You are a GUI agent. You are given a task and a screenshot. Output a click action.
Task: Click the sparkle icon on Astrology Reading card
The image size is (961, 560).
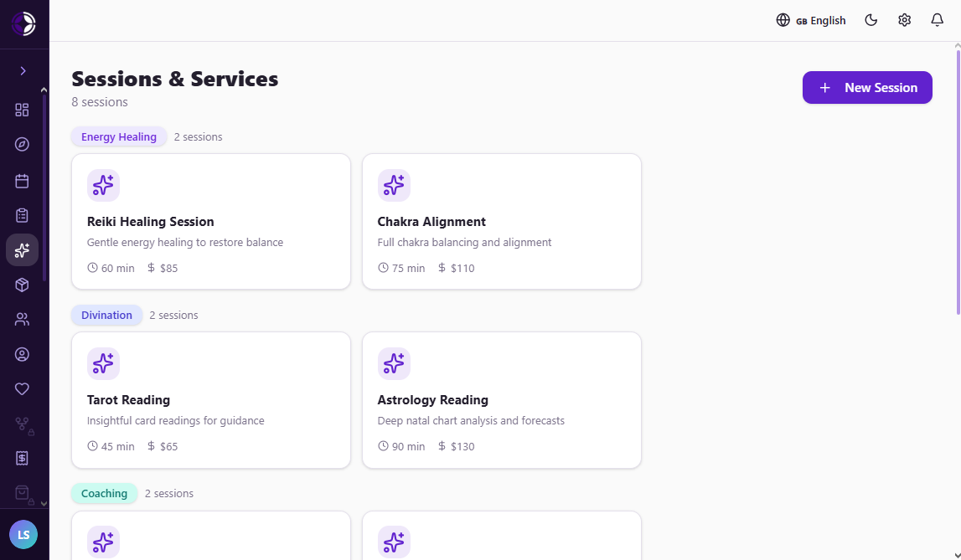(394, 363)
